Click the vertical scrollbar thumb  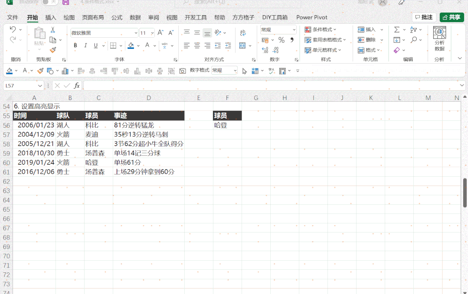point(465,193)
